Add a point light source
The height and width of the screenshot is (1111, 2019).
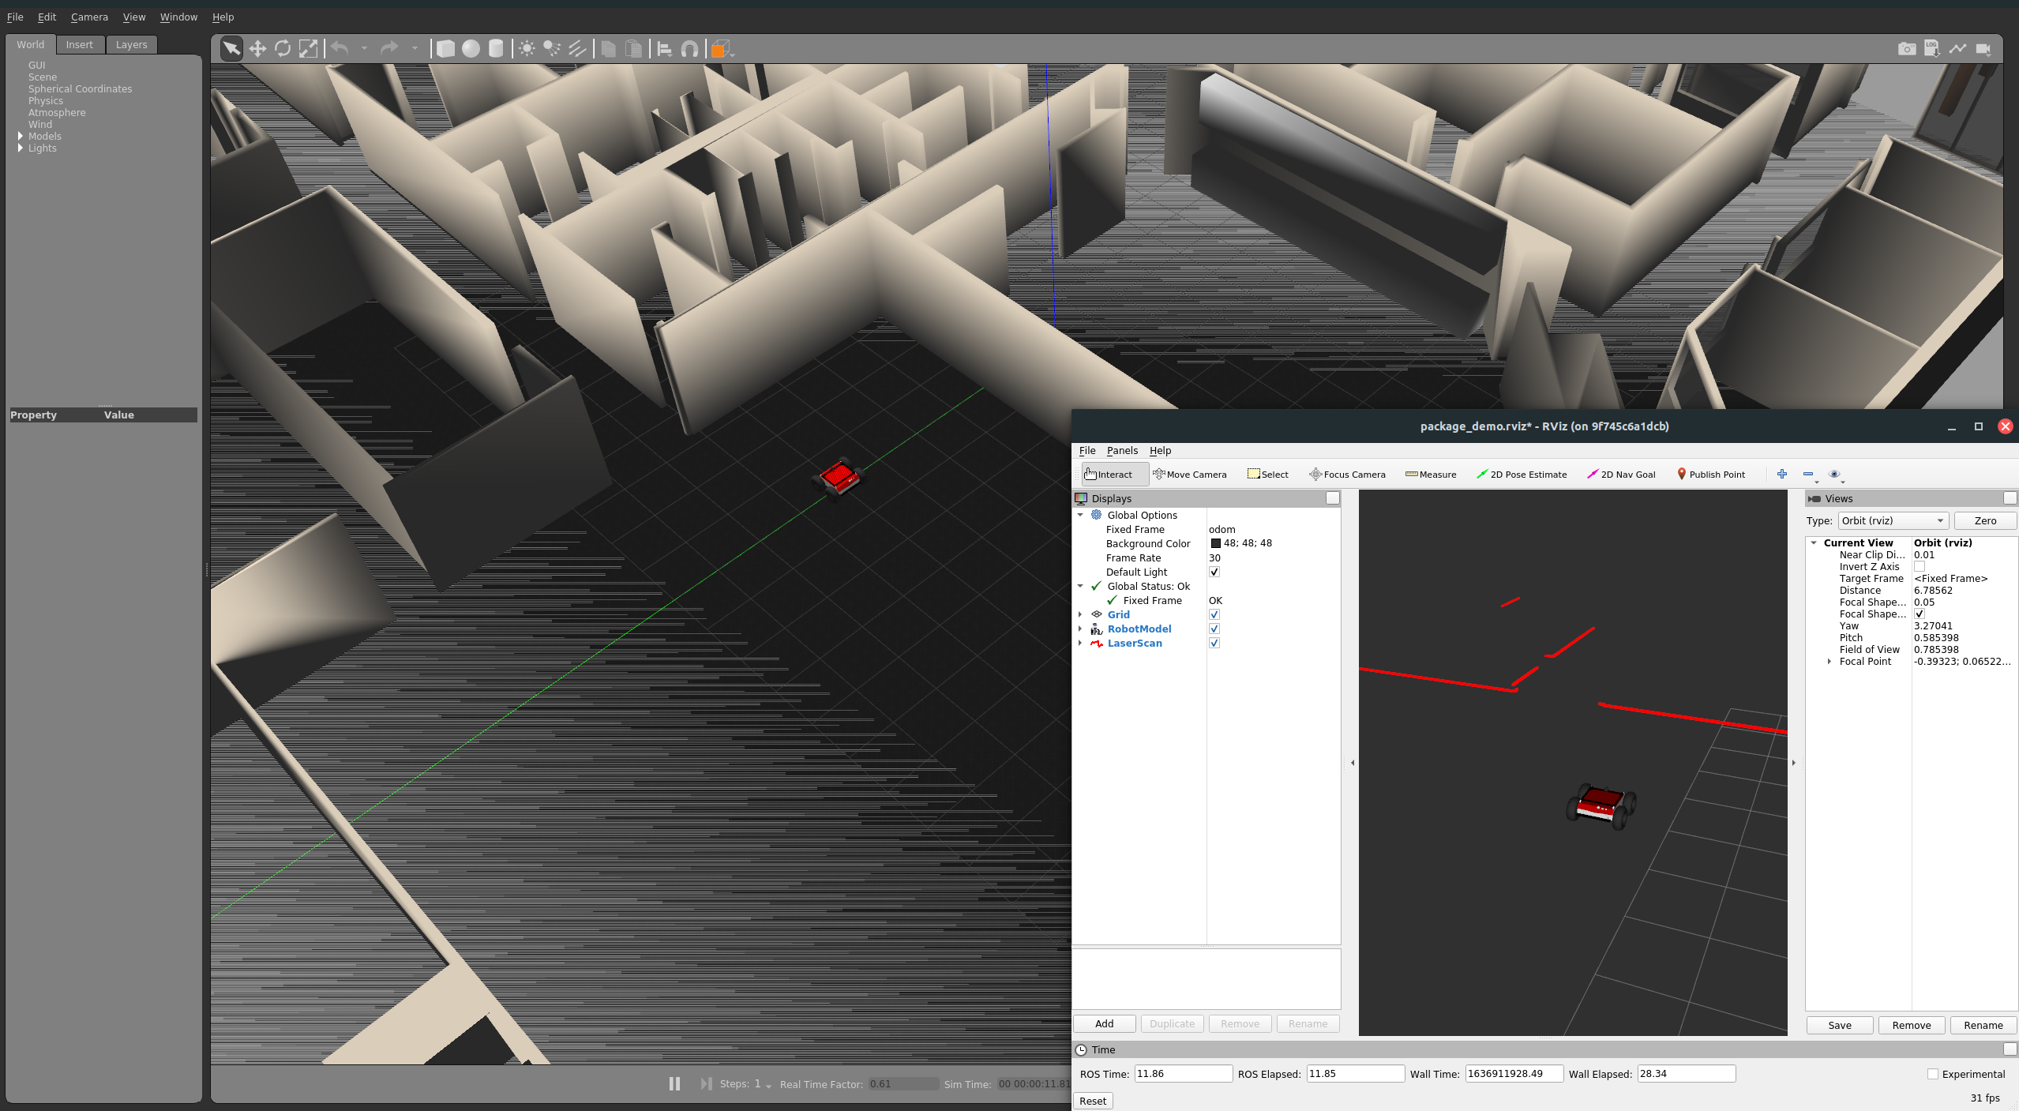[x=527, y=49]
